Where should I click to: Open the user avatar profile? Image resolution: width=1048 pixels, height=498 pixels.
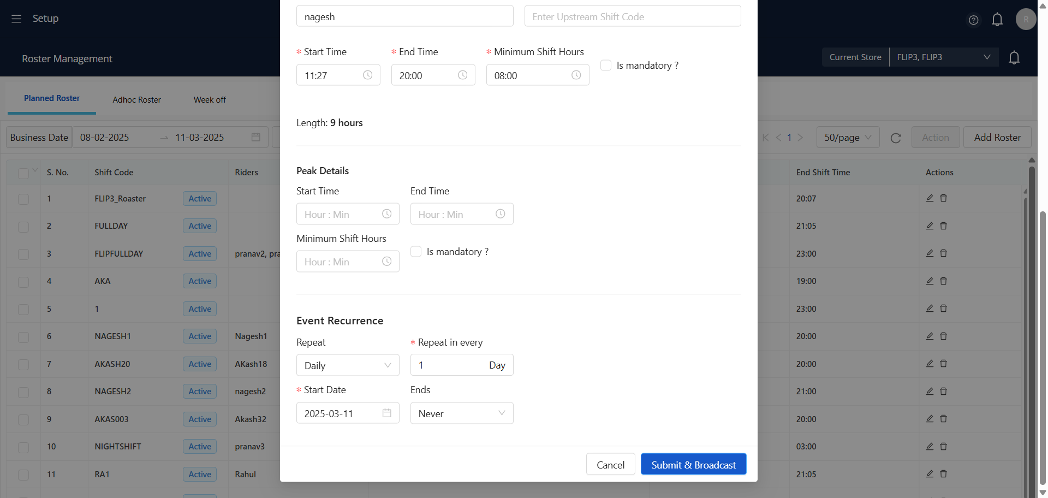(1026, 19)
